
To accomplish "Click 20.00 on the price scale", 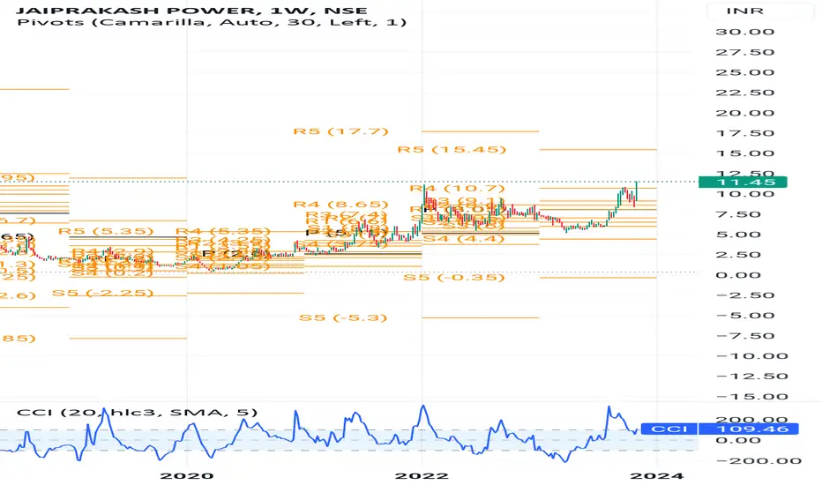I will (x=745, y=113).
